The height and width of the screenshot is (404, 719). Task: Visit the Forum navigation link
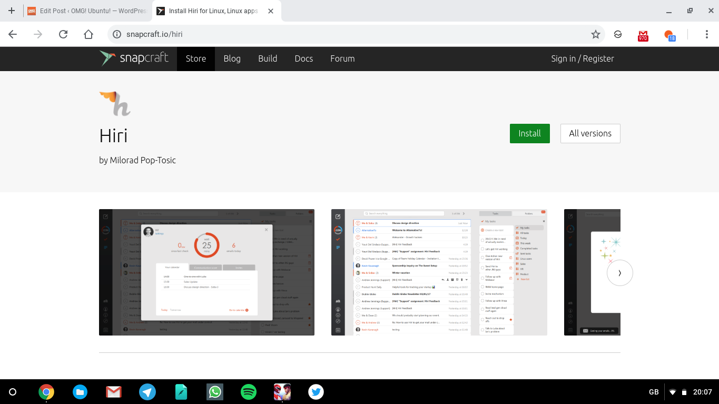[342, 58]
